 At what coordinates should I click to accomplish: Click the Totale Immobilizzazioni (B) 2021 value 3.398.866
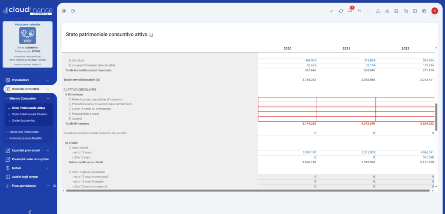tap(368, 80)
